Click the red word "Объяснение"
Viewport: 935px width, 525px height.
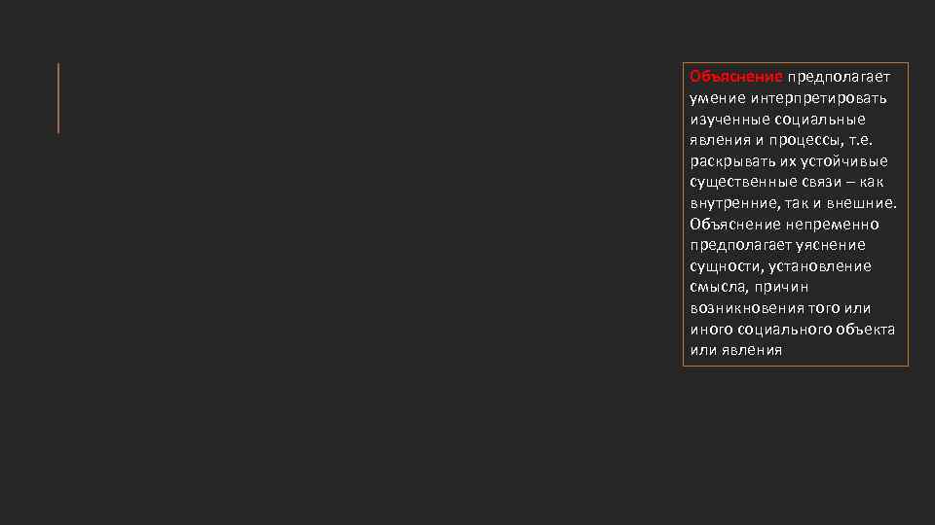click(x=736, y=76)
